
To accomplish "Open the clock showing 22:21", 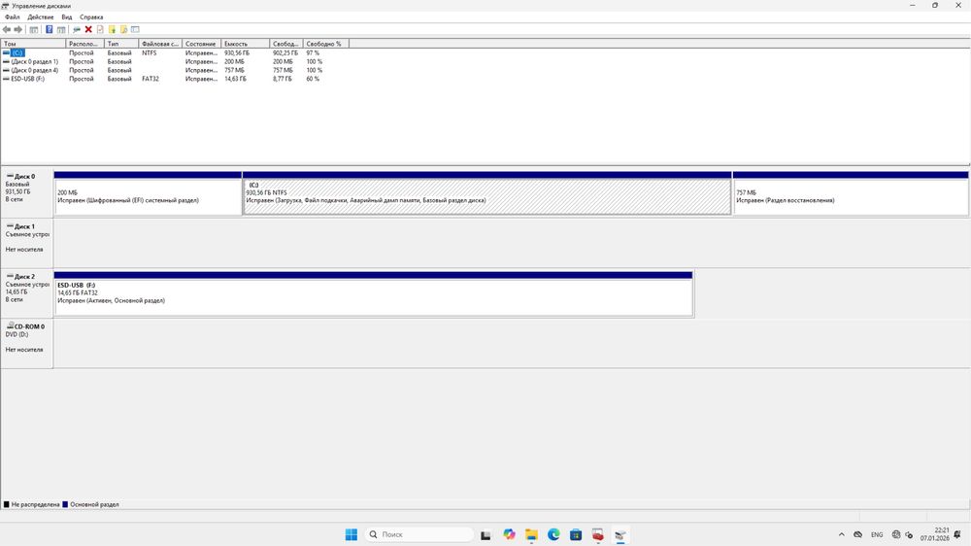I will [x=934, y=534].
